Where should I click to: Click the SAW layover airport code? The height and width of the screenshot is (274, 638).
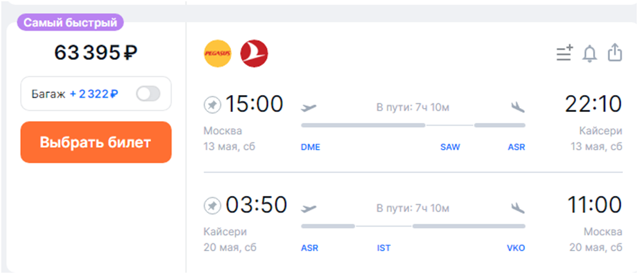point(450,147)
